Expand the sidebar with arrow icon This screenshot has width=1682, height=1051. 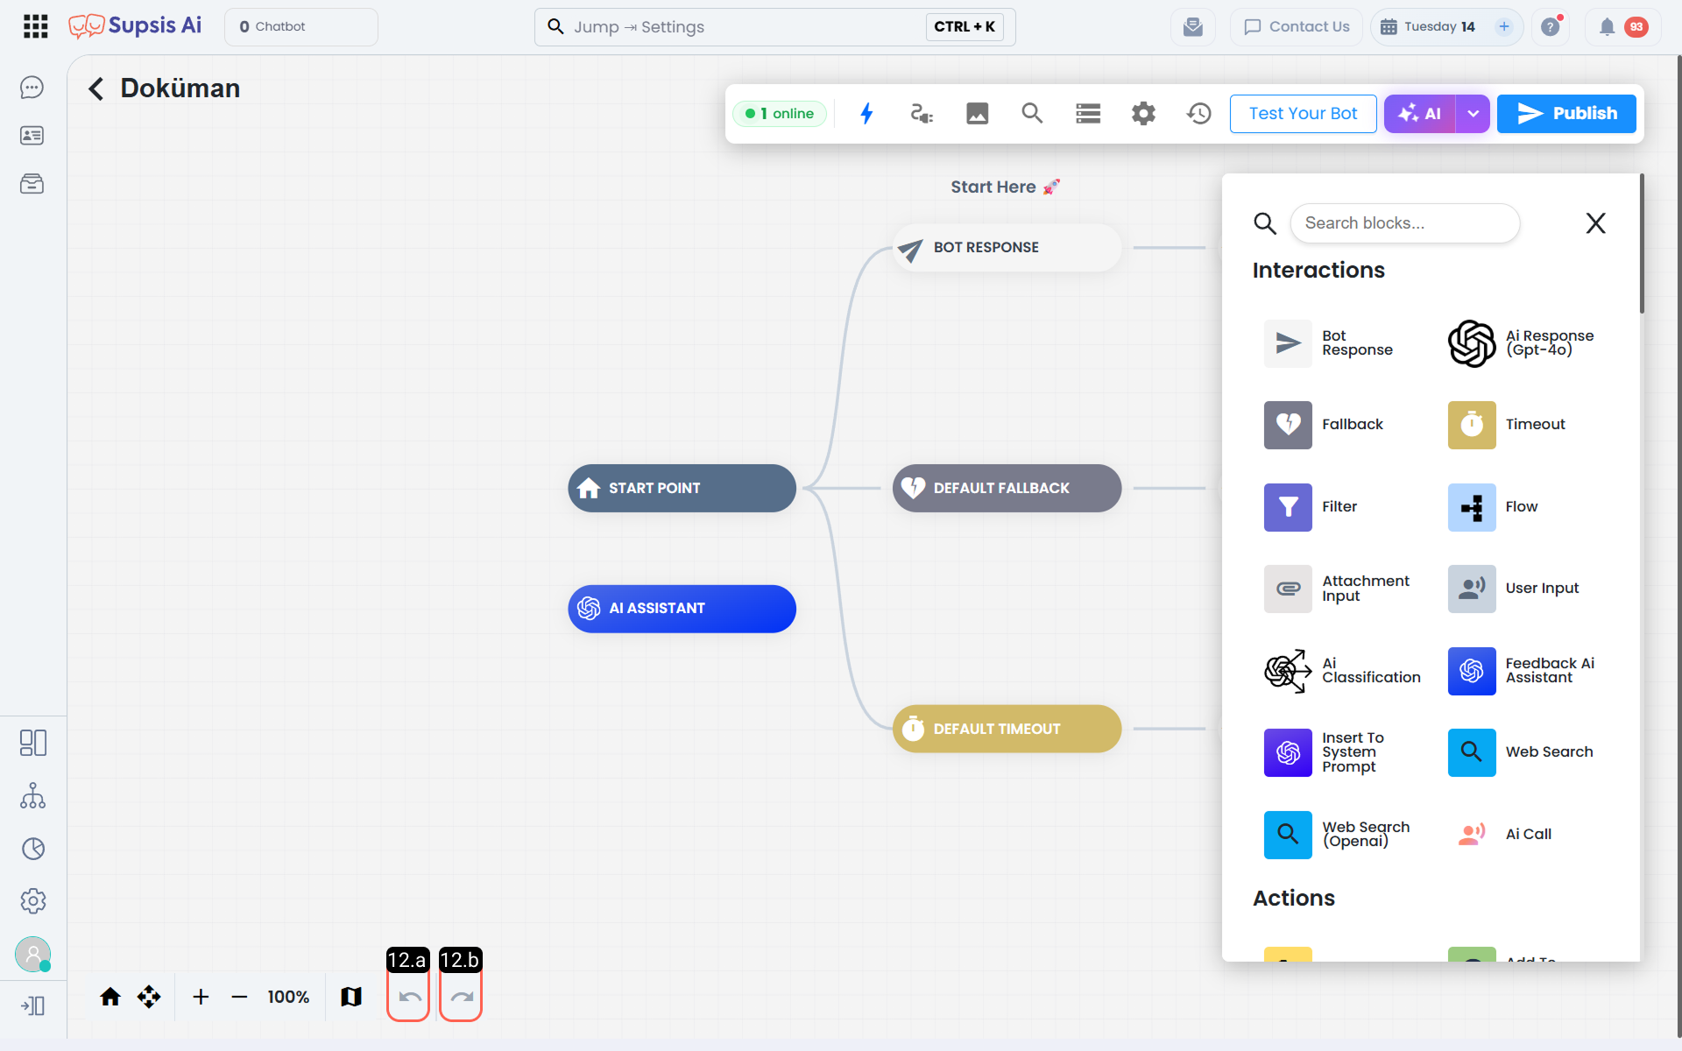point(33,1005)
